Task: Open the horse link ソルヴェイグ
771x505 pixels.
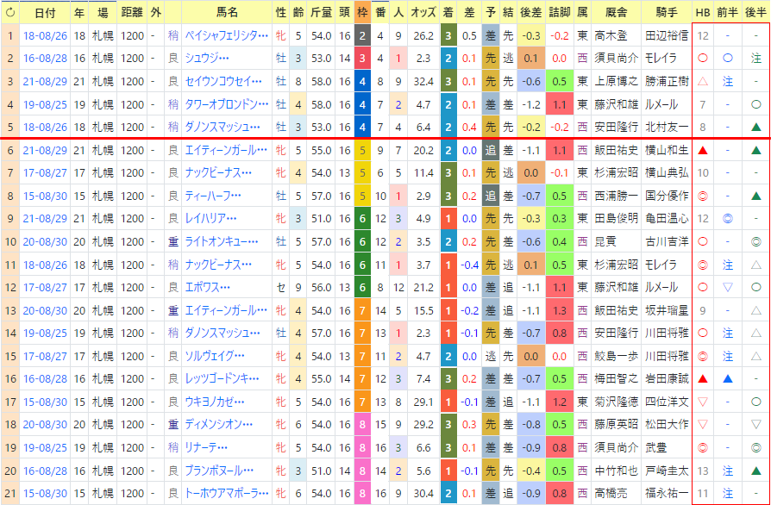Action: [x=215, y=356]
